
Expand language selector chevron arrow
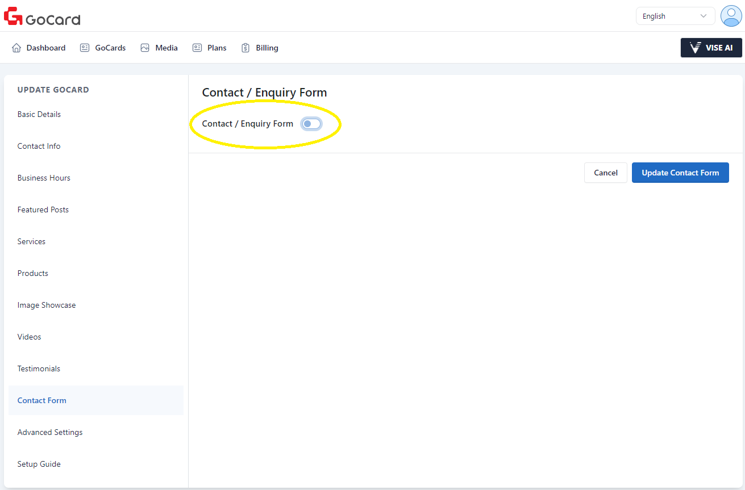704,16
